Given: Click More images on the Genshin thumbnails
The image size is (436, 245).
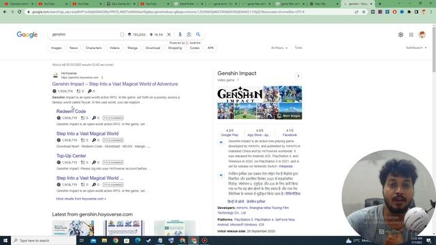Looking at the screenshot, I should click(x=289, y=116).
